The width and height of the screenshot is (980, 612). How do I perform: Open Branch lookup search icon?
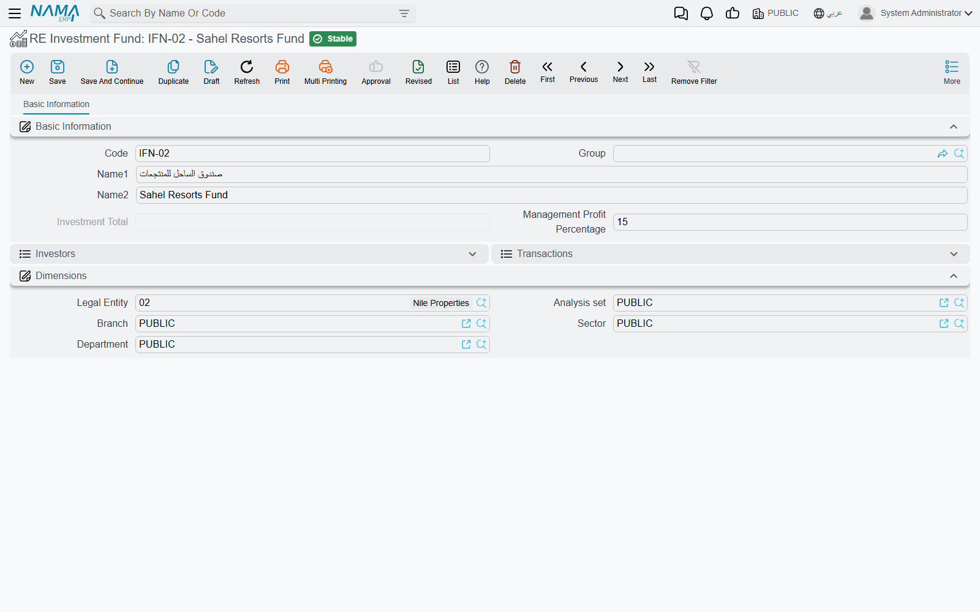[481, 324]
